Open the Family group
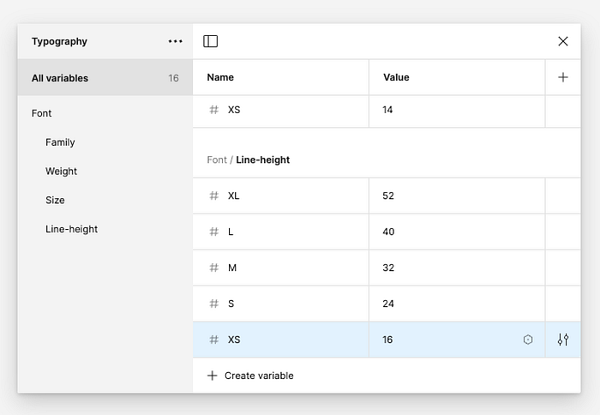 coord(60,142)
